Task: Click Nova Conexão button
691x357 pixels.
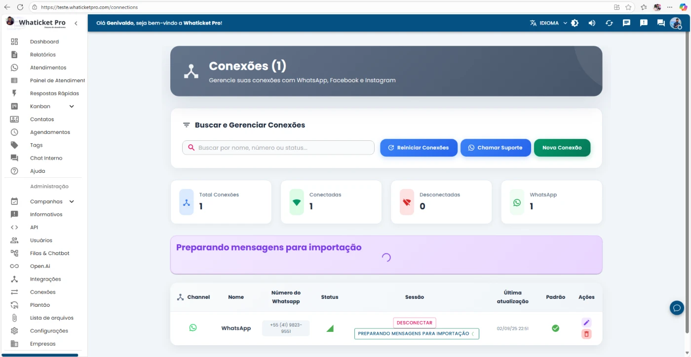Action: tap(562, 148)
